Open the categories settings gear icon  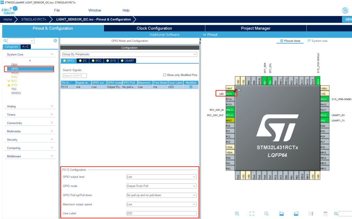pos(55,41)
